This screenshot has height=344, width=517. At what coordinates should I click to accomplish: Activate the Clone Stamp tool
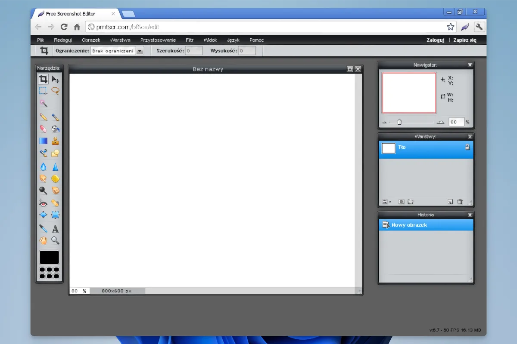(x=55, y=141)
